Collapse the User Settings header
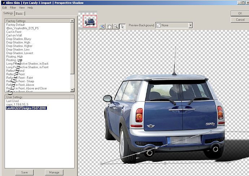This screenshot has width=249, height=176. (38, 97)
